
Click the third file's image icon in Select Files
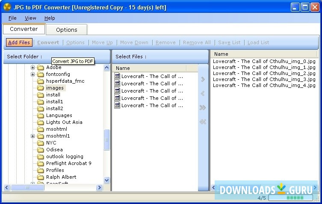117,90
